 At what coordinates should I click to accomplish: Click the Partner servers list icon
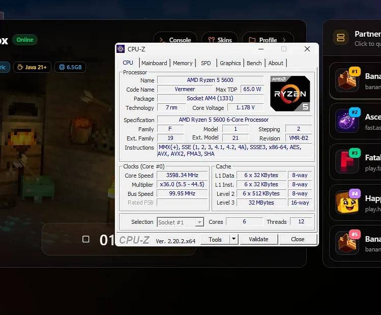point(341,38)
